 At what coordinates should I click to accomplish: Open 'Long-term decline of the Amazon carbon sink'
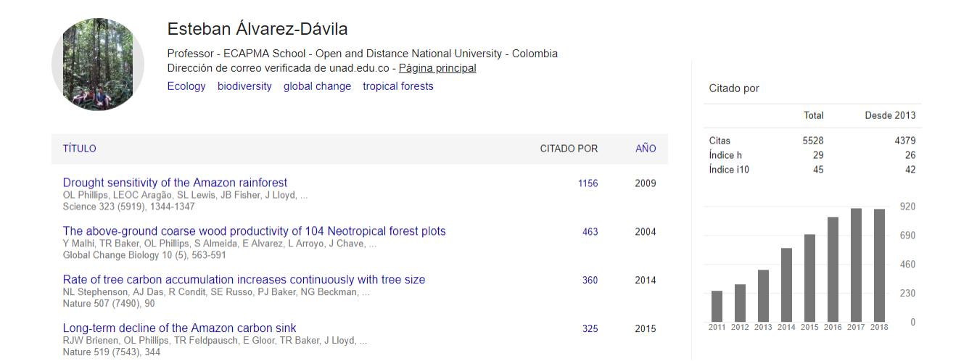pos(179,328)
